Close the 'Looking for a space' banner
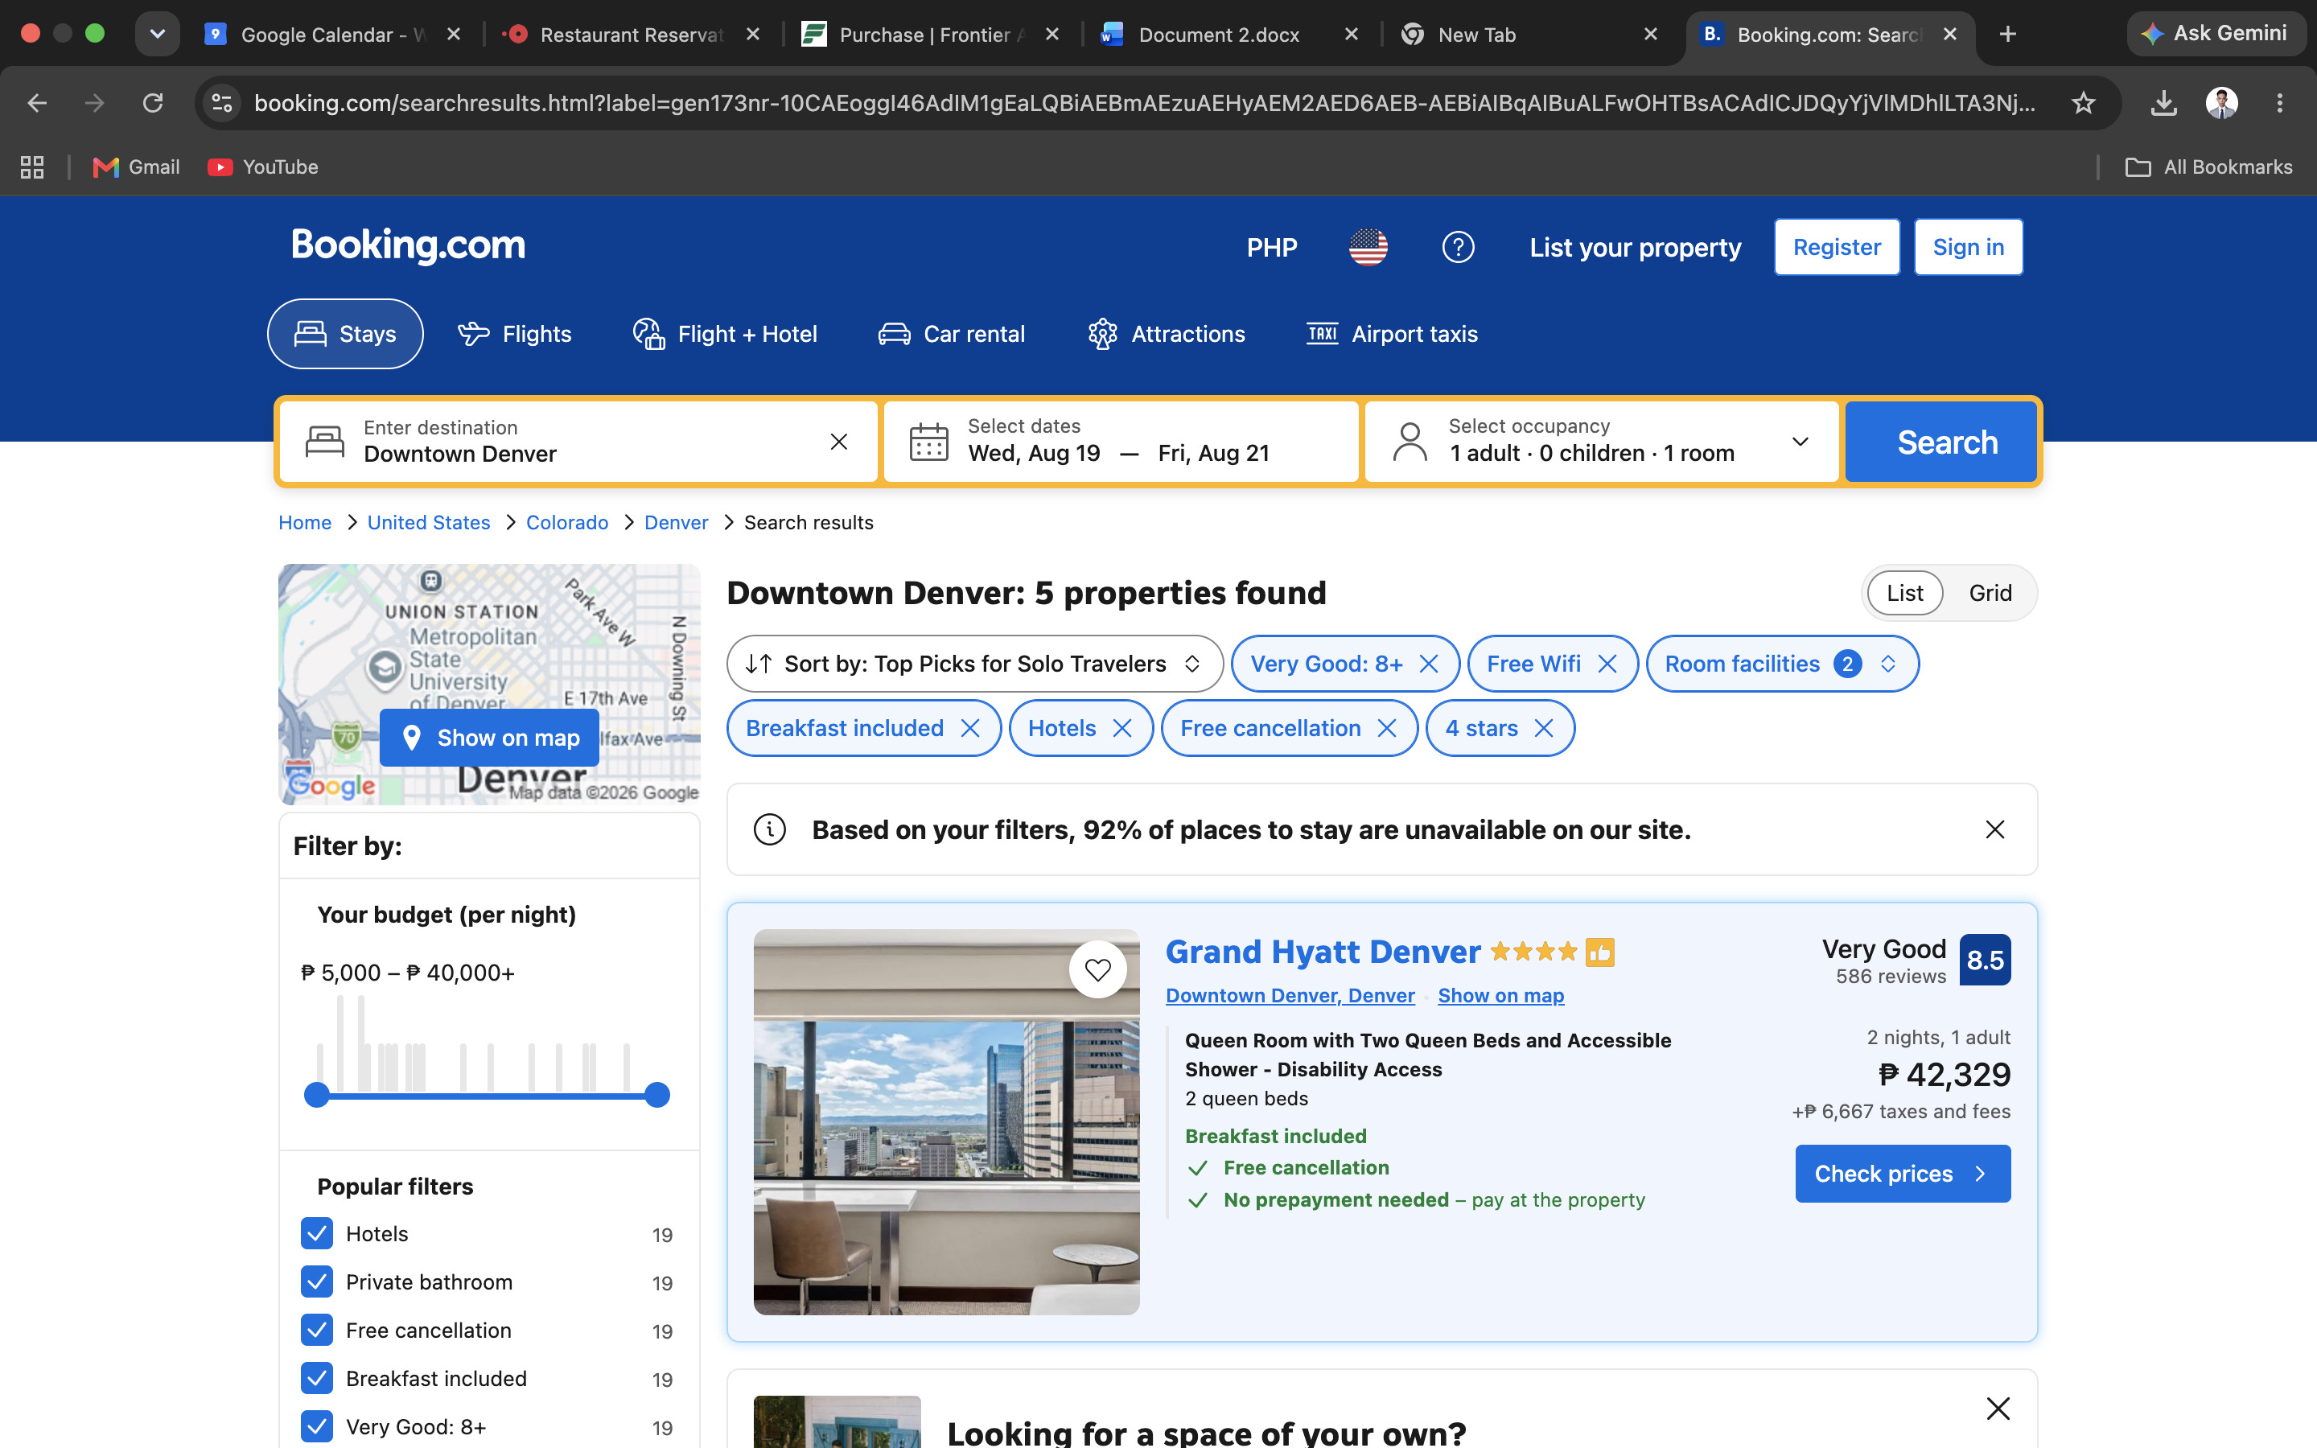This screenshot has height=1448, width=2317. [1998, 1408]
